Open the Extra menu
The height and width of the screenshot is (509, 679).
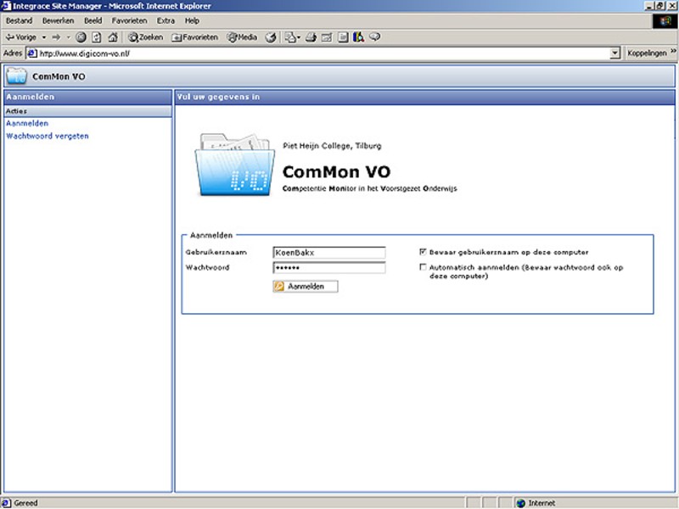(x=166, y=20)
